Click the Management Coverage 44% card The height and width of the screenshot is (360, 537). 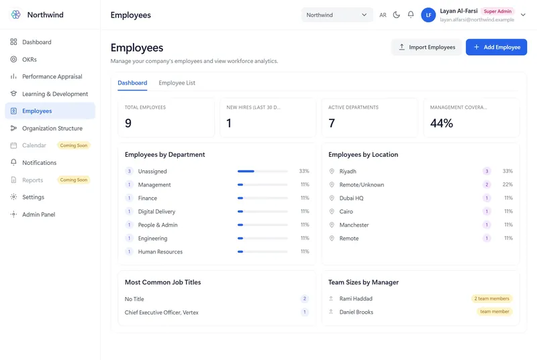(x=472, y=117)
